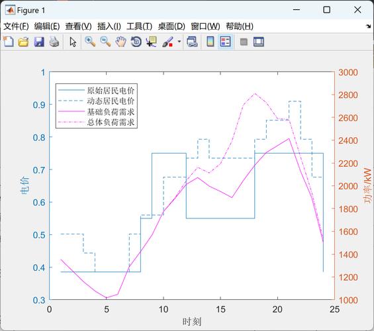Toggle the Edit Plot arrow pointer

(73, 42)
